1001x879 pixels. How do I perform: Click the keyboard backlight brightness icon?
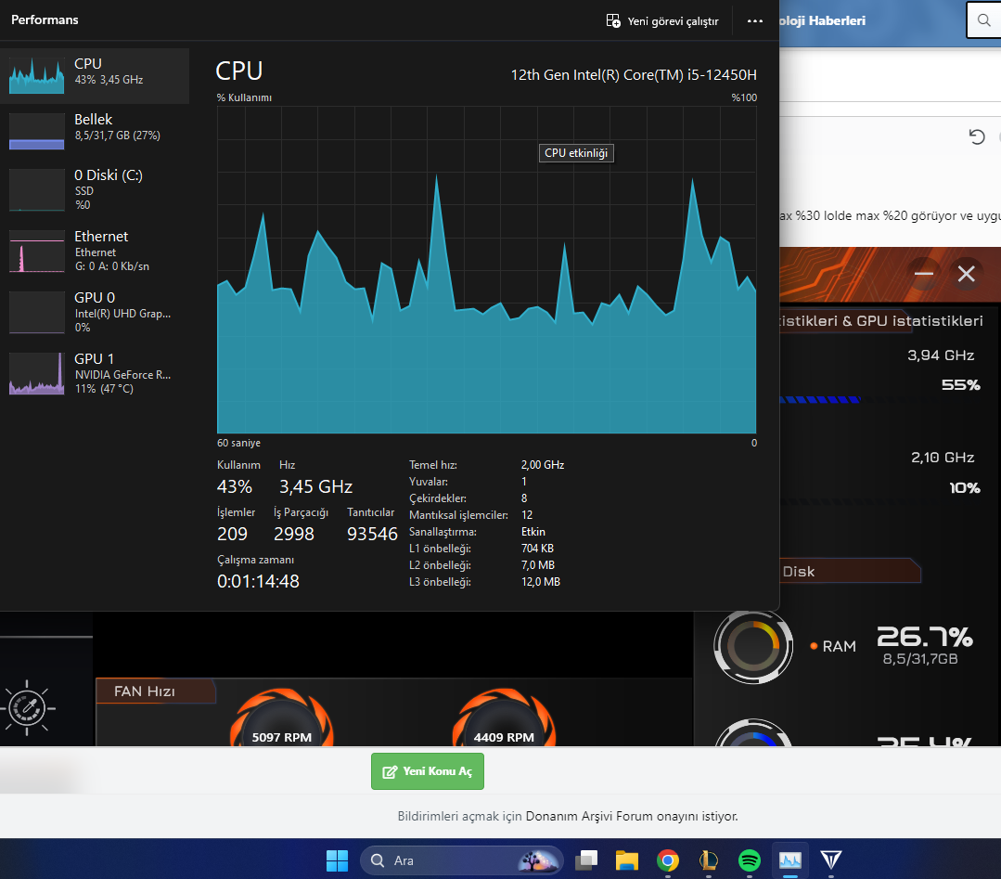[x=27, y=708]
